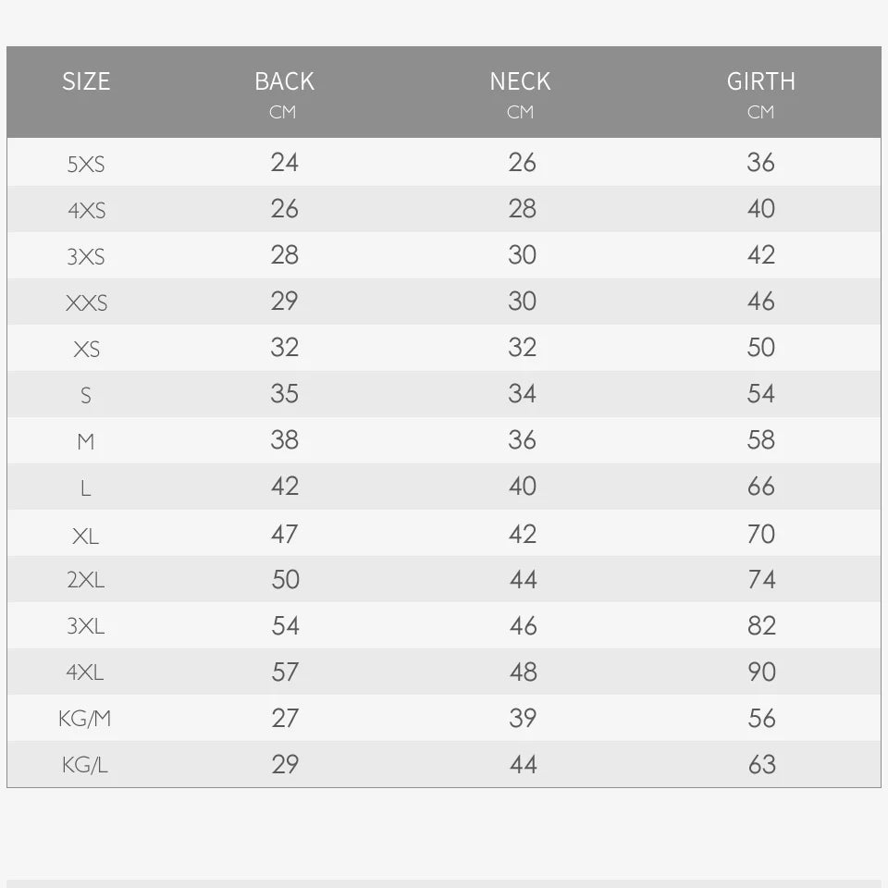Select girth value 66 in L row
Screen dimensions: 888x888
(760, 487)
